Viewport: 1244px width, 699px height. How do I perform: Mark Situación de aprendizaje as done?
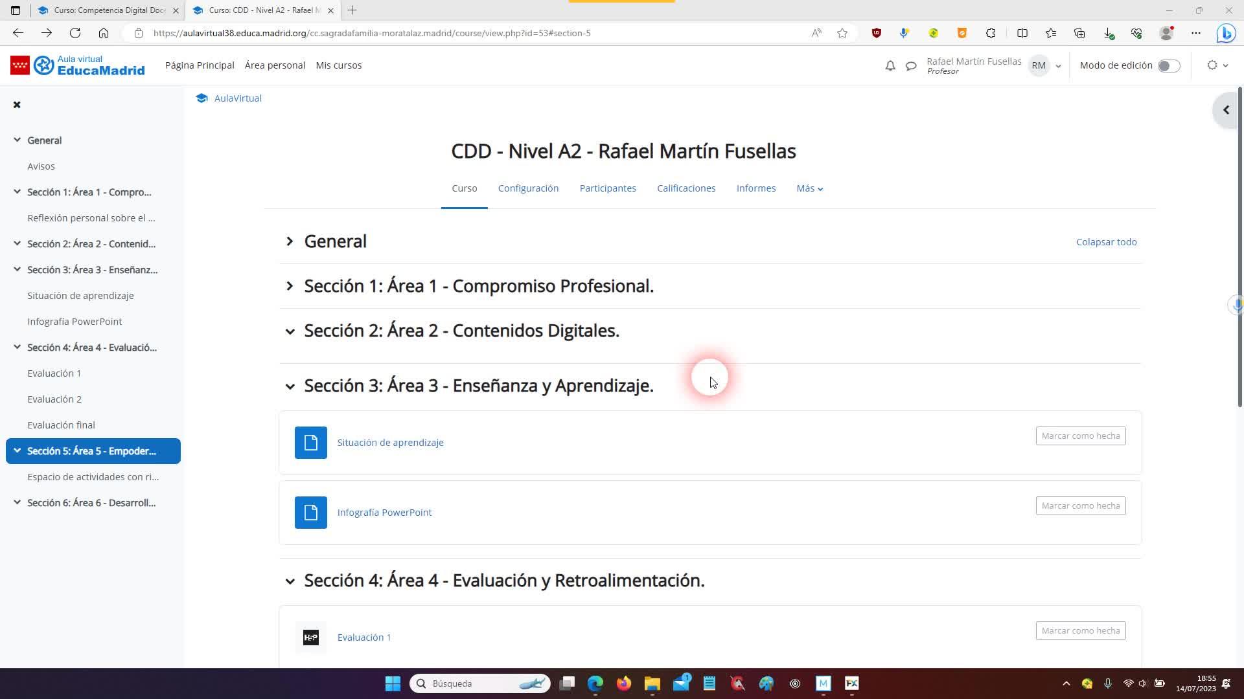pos(1080,436)
